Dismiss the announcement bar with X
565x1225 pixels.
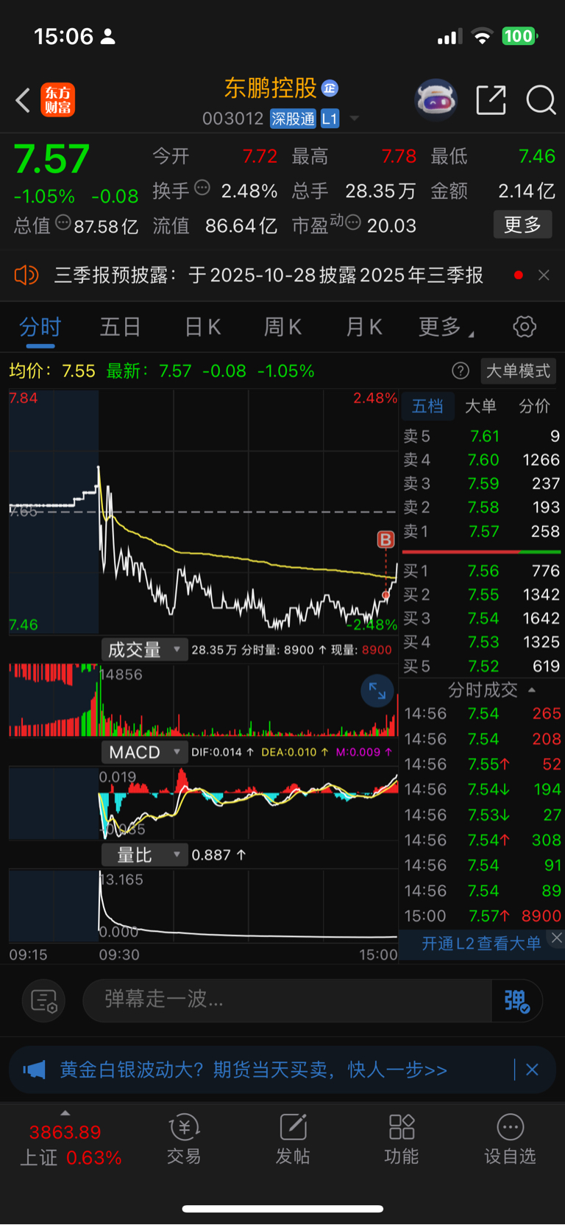click(x=544, y=275)
